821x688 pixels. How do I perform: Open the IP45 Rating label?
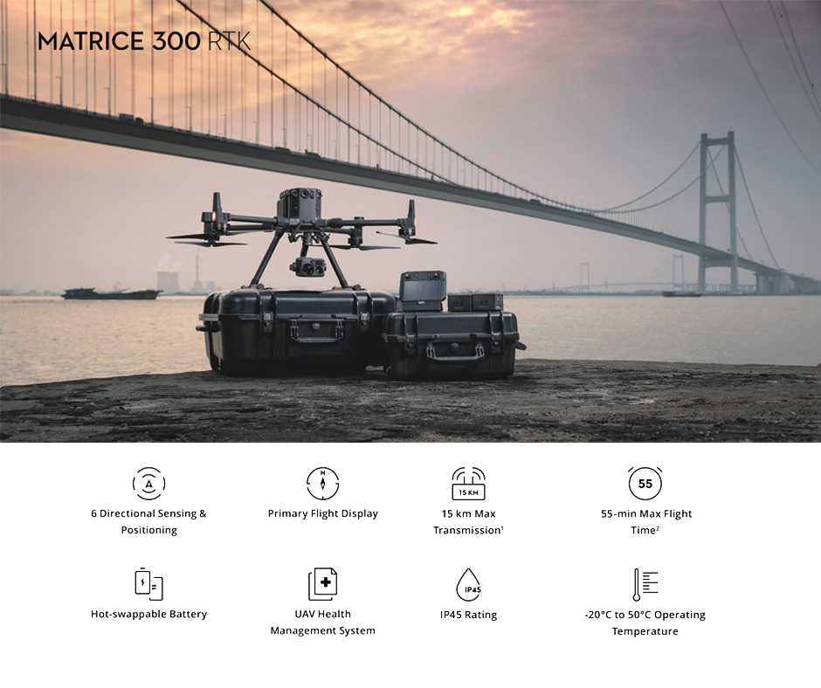point(469,614)
